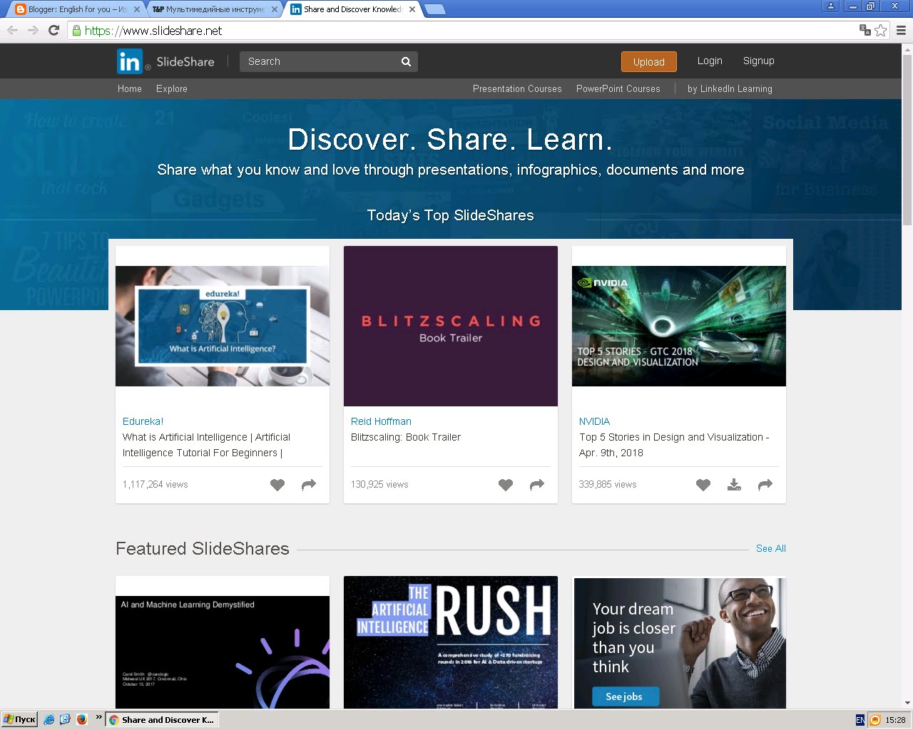Go to Home in the SlideShare nav
The height and width of the screenshot is (730, 913).
pyautogui.click(x=130, y=89)
